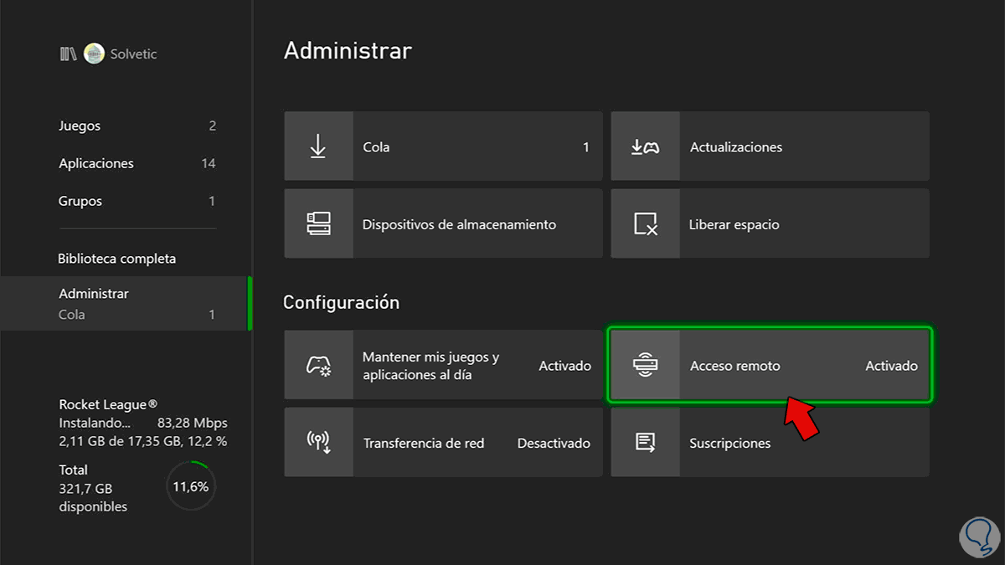The width and height of the screenshot is (1005, 565).
Task: Click the 11,6% storage usage ring
Action: [x=191, y=485]
